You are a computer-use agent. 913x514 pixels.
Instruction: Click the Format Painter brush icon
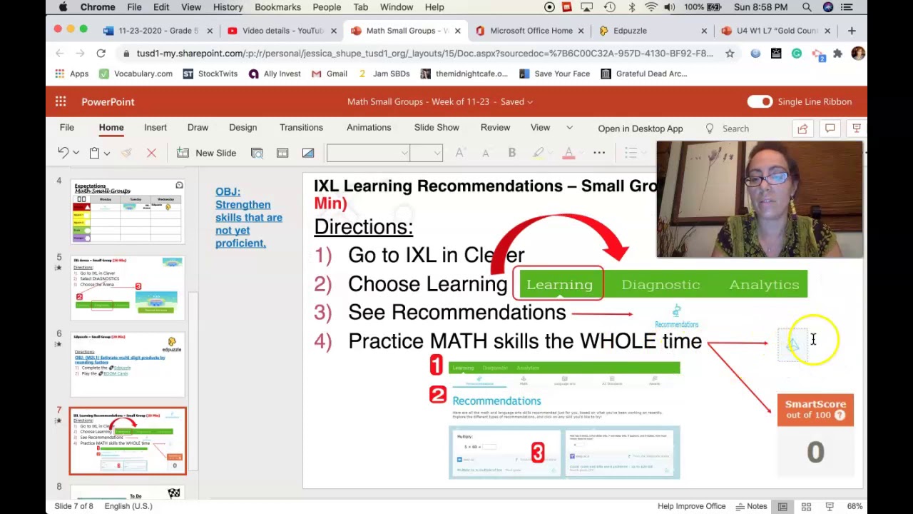pyautogui.click(x=126, y=153)
